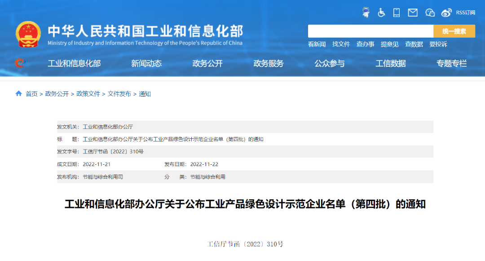Open the WeChat sharing icon

(x=429, y=13)
